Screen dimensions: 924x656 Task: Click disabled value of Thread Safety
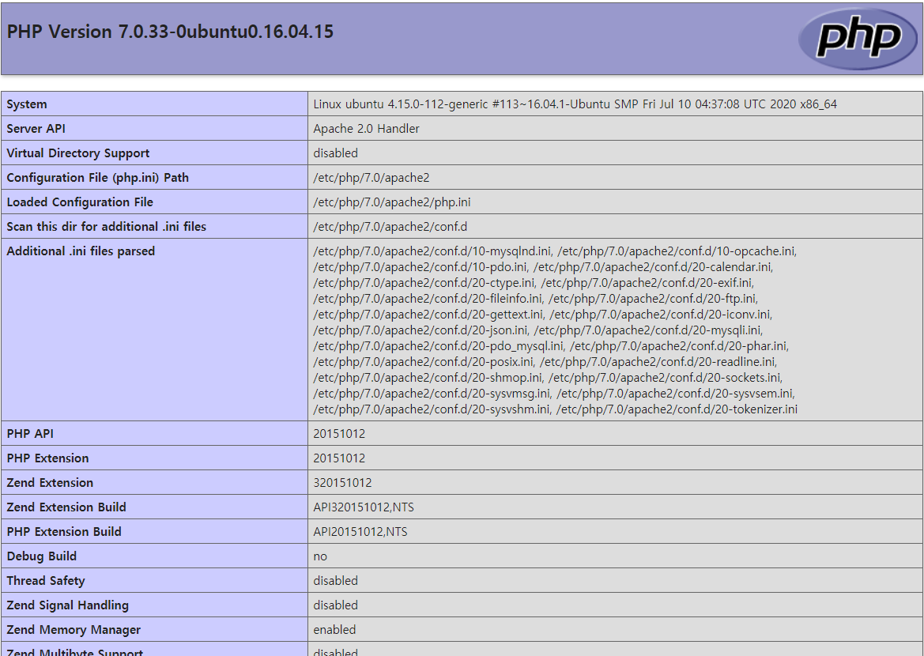tap(335, 581)
